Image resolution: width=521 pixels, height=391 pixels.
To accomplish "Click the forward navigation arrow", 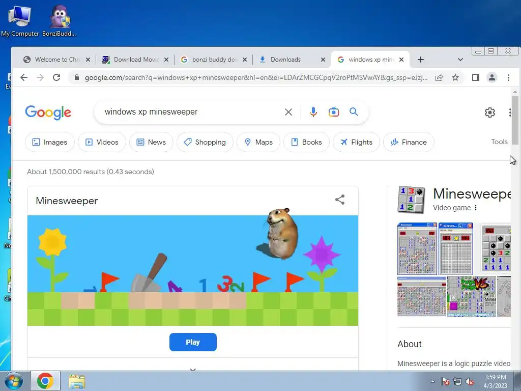I will point(40,77).
